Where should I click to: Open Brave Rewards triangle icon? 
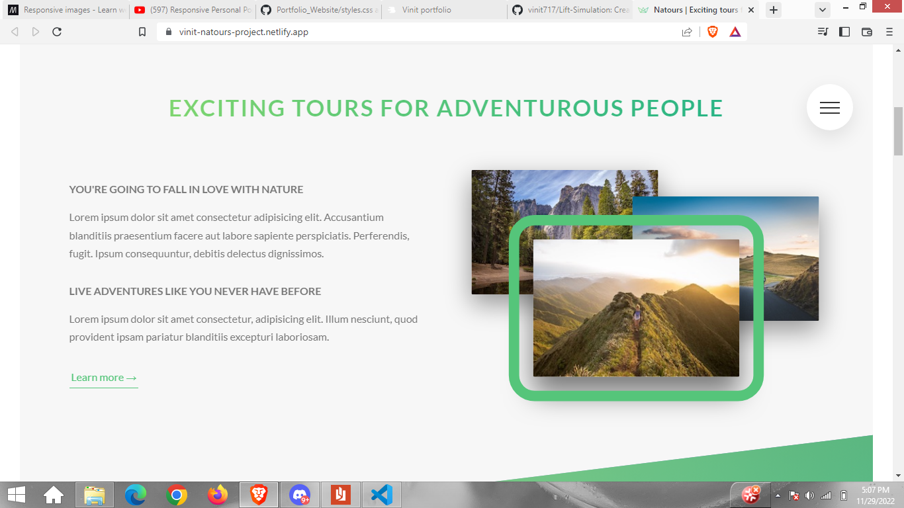735,32
